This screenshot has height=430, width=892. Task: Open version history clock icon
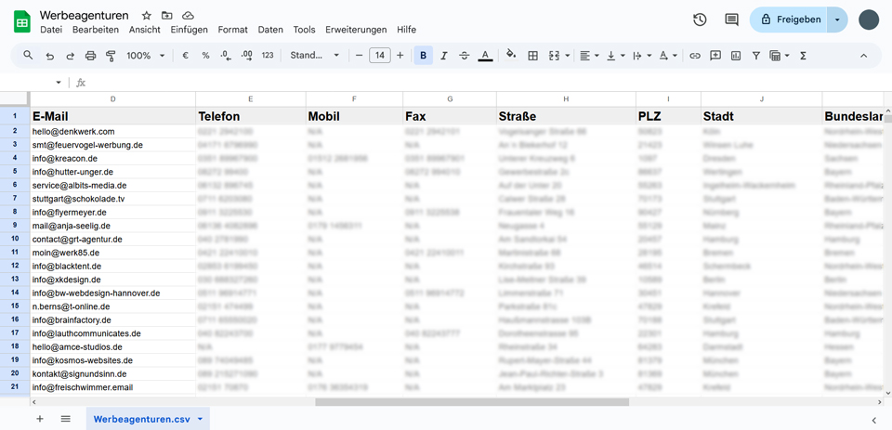(700, 20)
